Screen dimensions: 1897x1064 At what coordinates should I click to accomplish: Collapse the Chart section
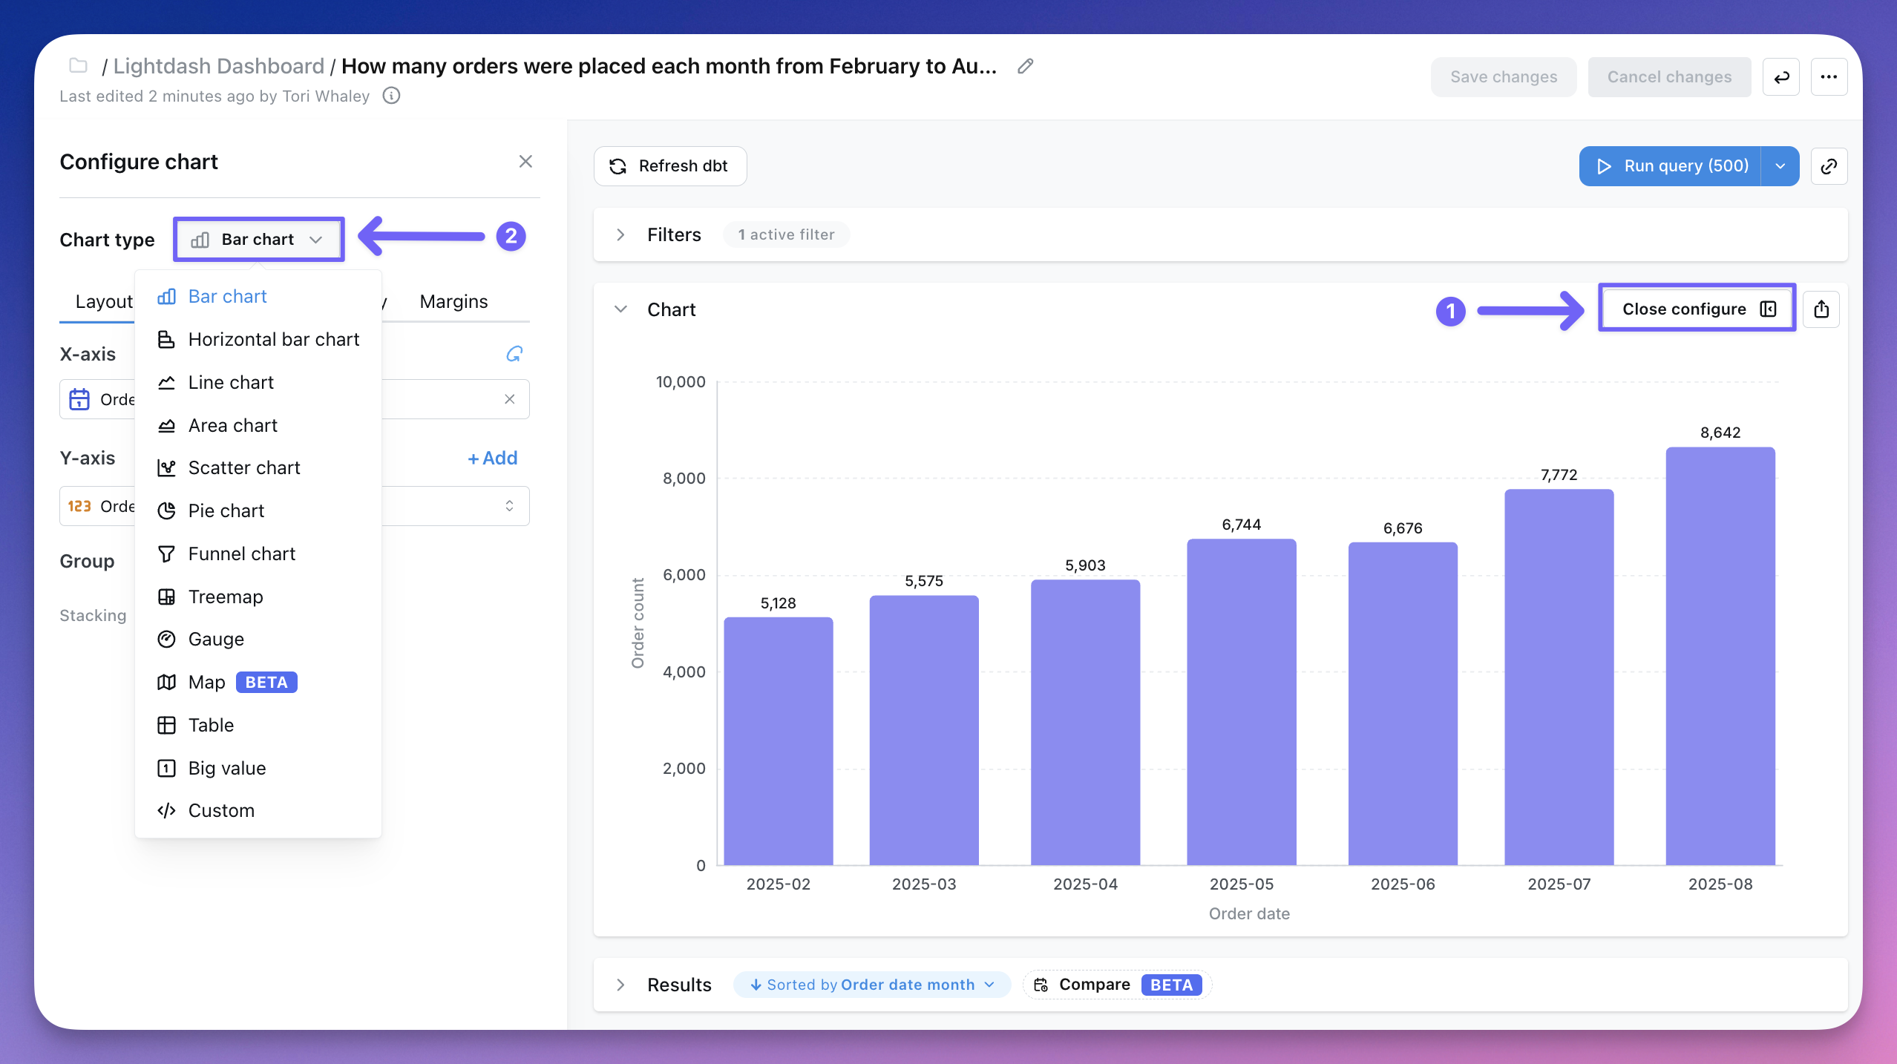(620, 309)
